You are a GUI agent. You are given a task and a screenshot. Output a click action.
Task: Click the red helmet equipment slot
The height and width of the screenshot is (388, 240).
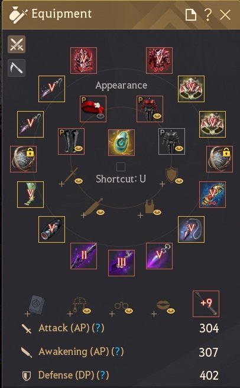point(84,61)
